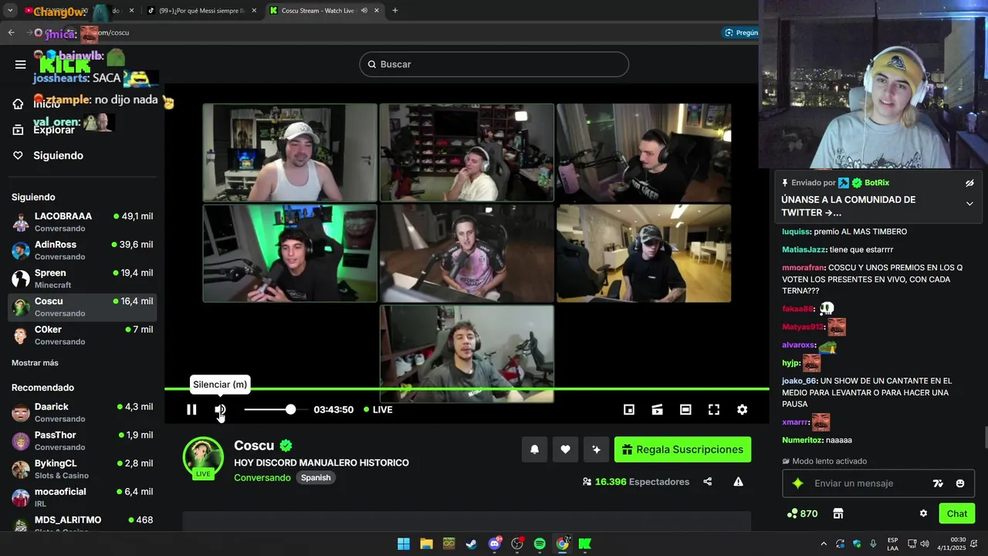Open the browser tab search dropdown
This screenshot has height=556, width=988.
click(x=10, y=11)
